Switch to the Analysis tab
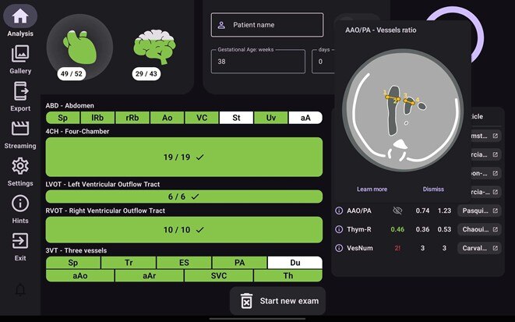 pyautogui.click(x=20, y=19)
